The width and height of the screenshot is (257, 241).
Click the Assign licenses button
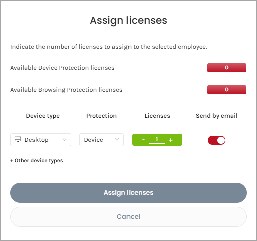pyautogui.click(x=128, y=193)
